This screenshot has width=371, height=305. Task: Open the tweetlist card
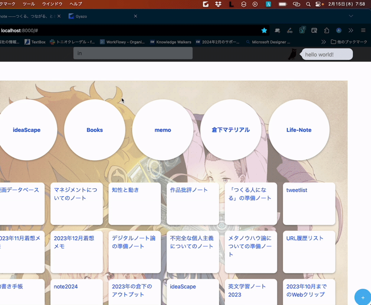pos(309,204)
